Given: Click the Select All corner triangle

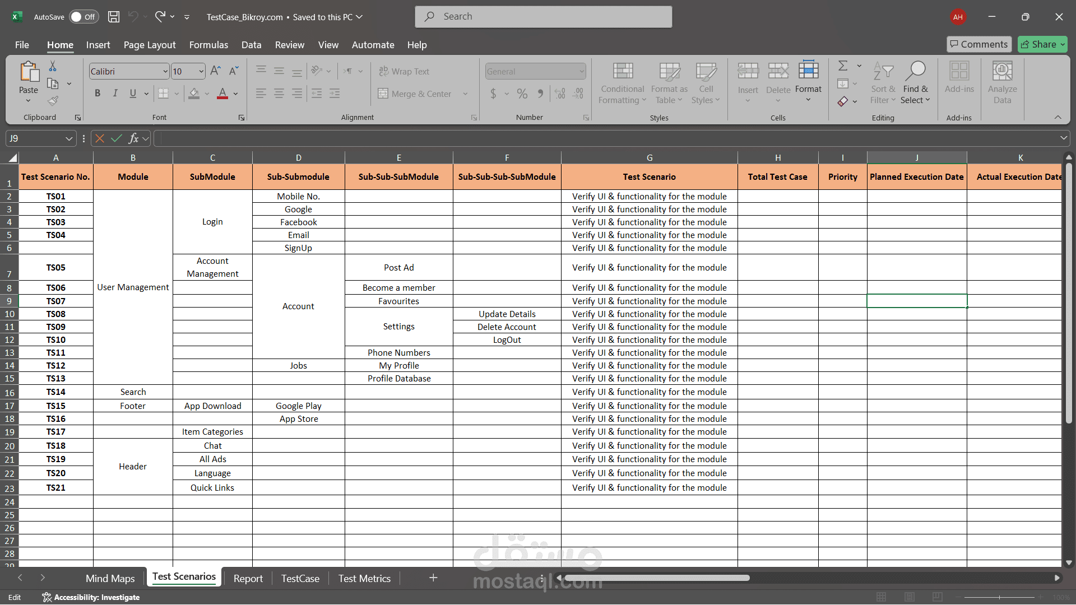Looking at the screenshot, I should pos(12,157).
